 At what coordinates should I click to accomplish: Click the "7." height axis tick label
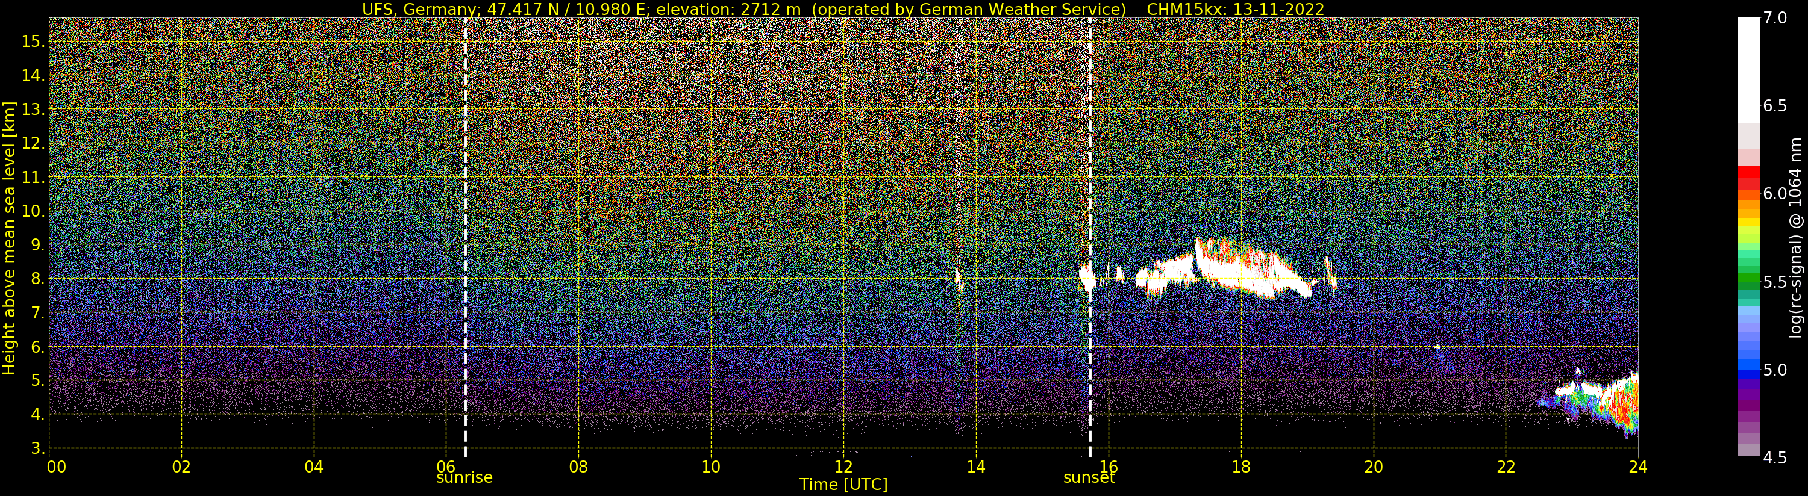coord(37,313)
